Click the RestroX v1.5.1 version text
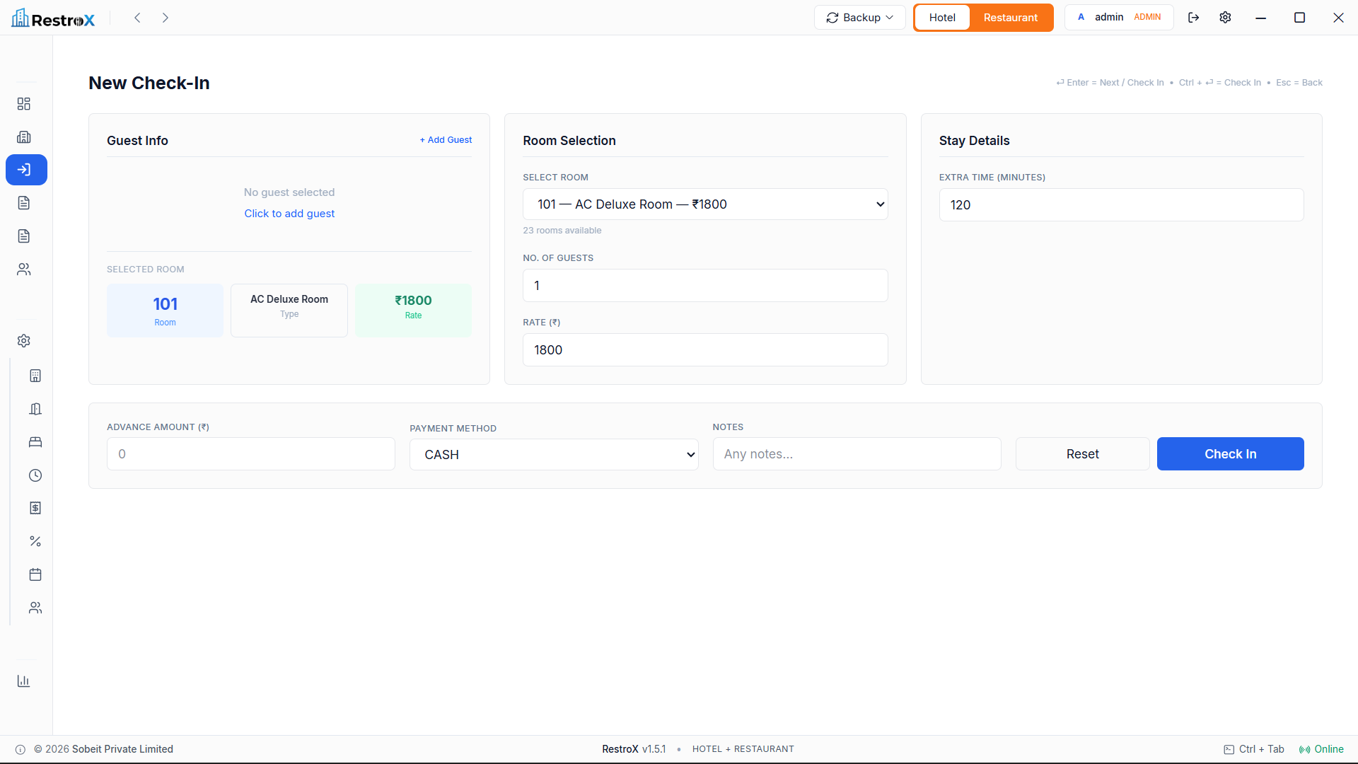1358x764 pixels. (634, 749)
